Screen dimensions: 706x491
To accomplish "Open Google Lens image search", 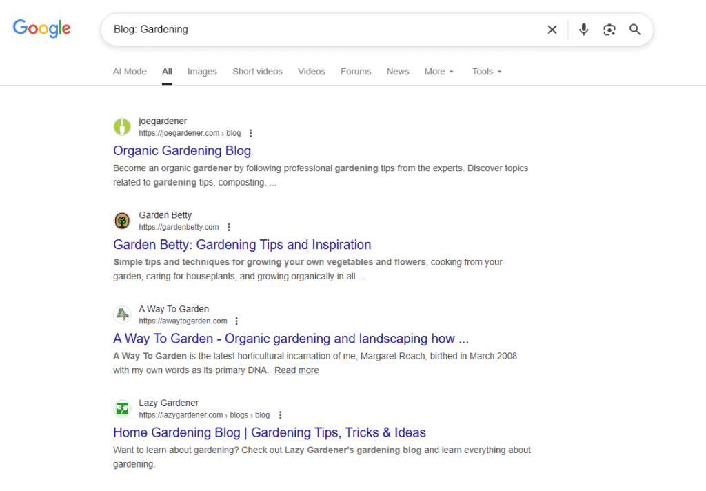I will 609,30.
